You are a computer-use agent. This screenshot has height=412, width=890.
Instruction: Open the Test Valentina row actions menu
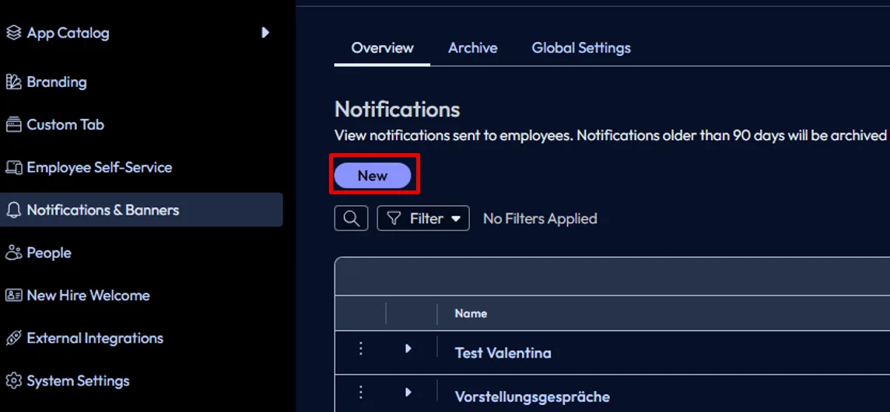click(x=360, y=349)
